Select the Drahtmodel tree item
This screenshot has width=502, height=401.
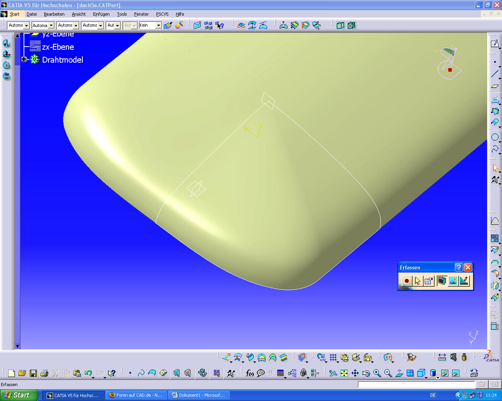coord(63,60)
